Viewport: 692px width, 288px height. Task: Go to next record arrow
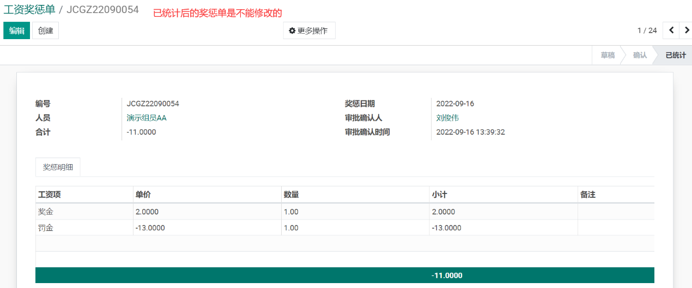pos(686,30)
